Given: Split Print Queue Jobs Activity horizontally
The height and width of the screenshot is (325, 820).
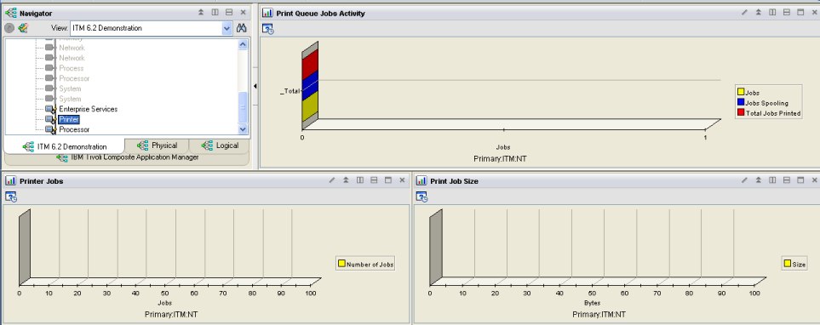Looking at the screenshot, I should [786, 13].
